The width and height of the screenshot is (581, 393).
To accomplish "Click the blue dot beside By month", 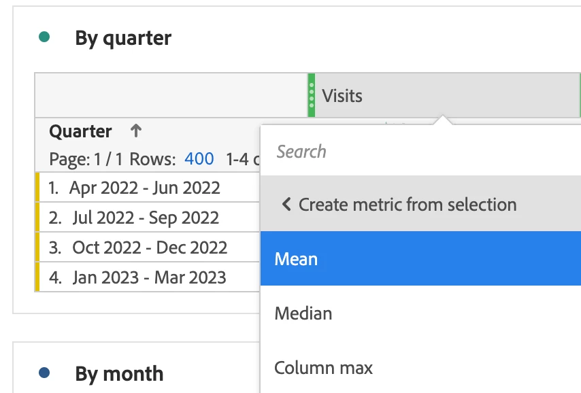I will click(44, 373).
